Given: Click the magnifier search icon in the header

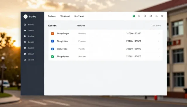Looking at the screenshot, I should pyautogui.click(x=157, y=16).
